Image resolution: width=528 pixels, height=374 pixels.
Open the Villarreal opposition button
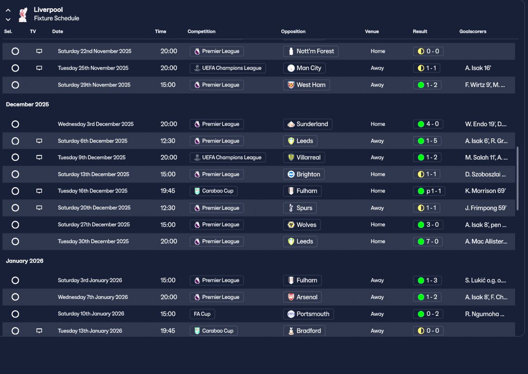304,158
